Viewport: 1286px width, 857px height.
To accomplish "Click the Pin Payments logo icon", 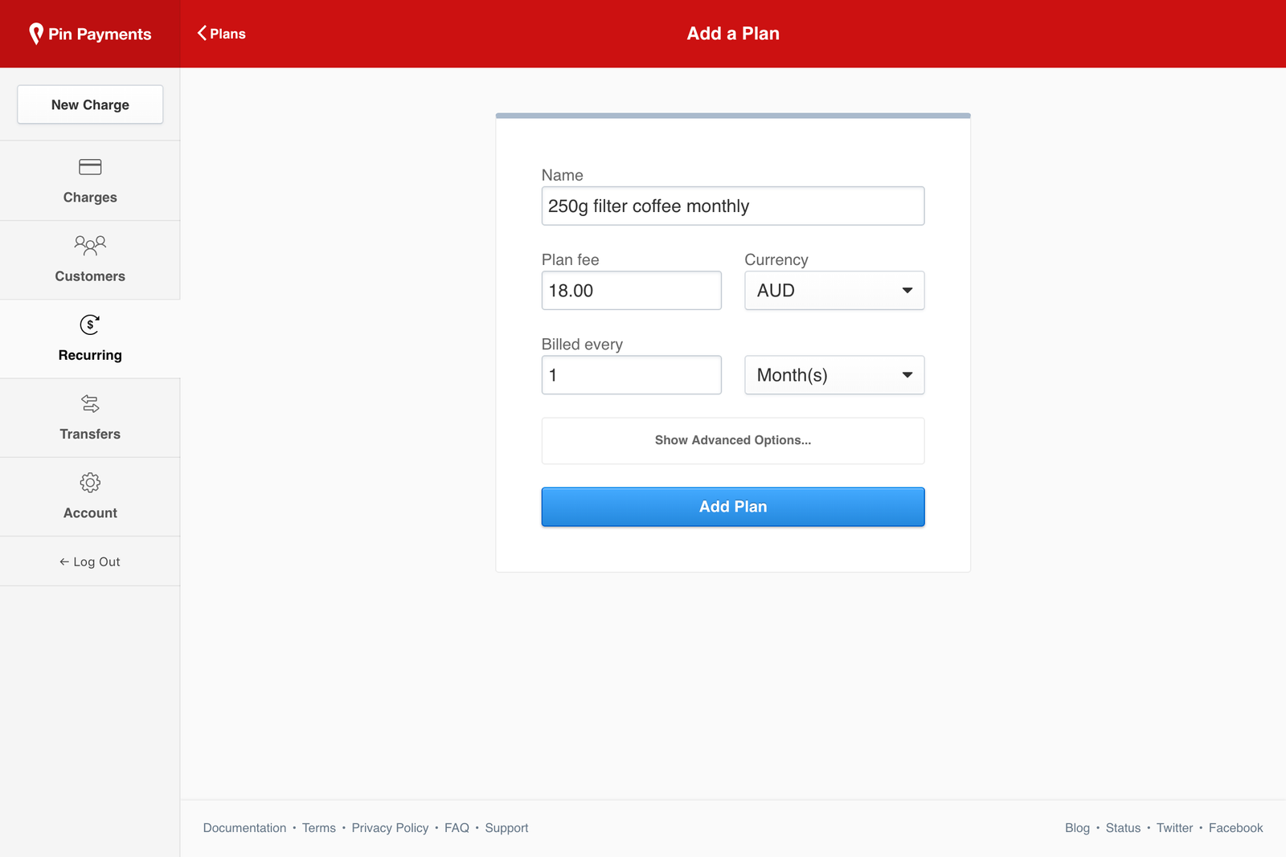I will click(x=36, y=34).
